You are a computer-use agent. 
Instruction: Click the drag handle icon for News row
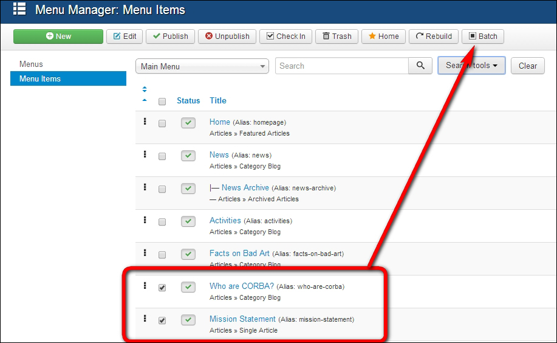pos(145,154)
